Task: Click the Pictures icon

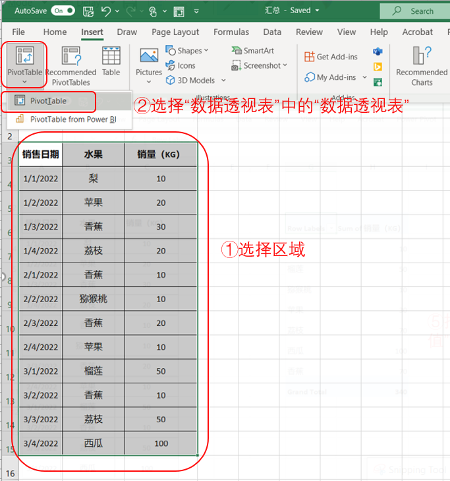Action: click(149, 56)
